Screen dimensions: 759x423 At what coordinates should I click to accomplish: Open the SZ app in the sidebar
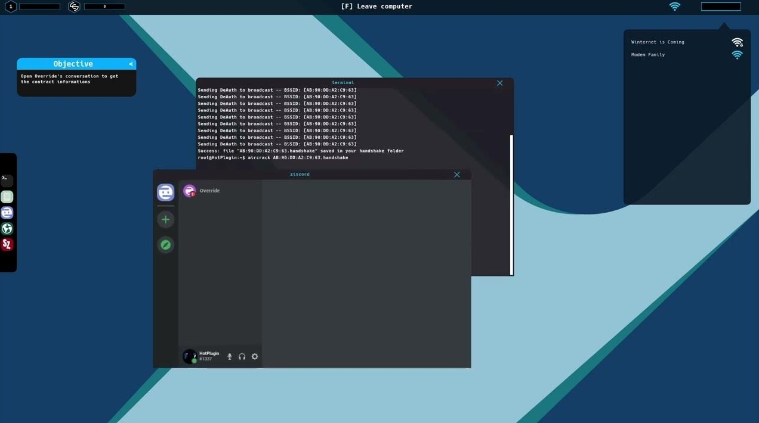tap(7, 244)
